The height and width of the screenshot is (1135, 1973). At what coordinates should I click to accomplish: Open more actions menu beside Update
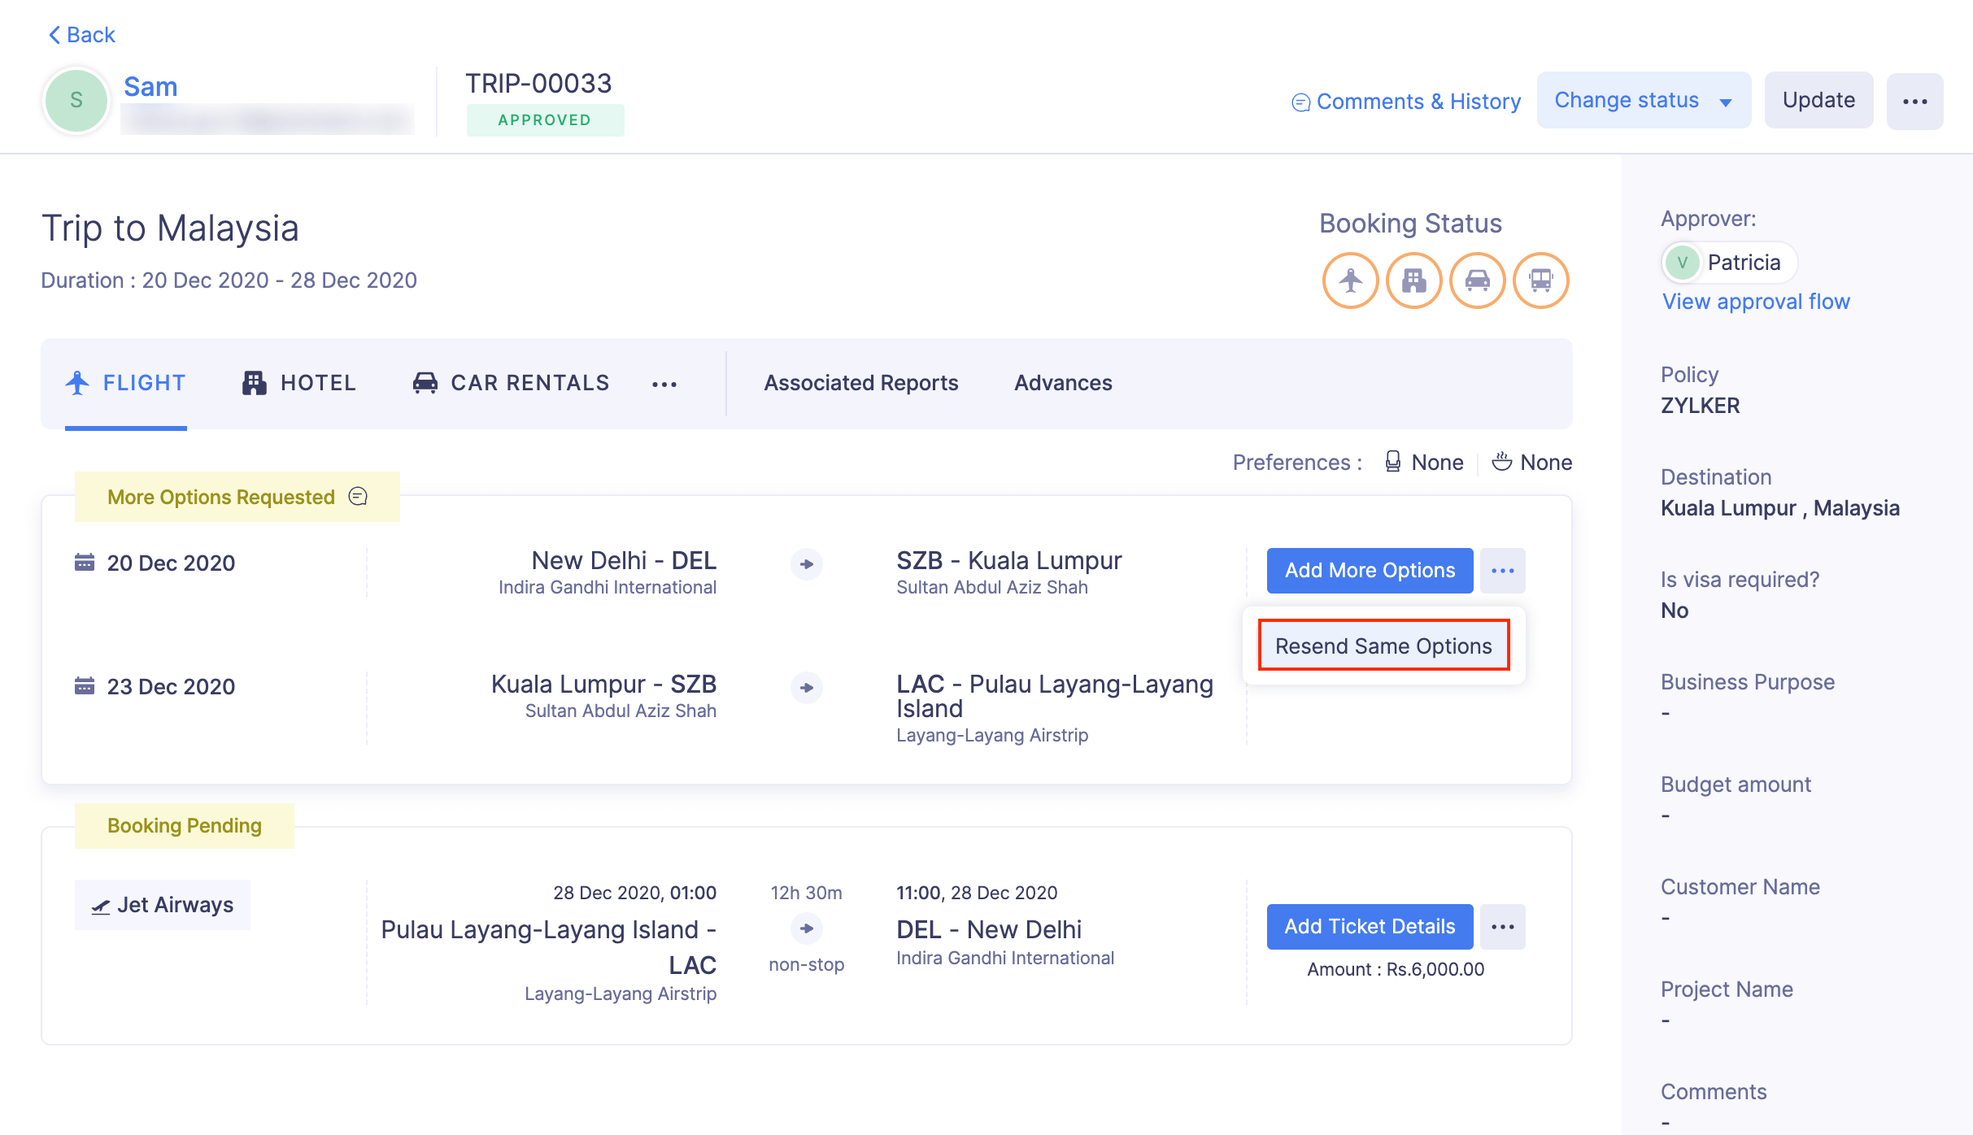(1914, 102)
